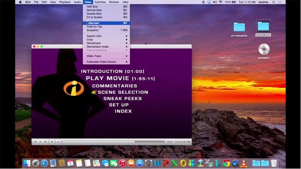Open the File menu

[36, 2]
